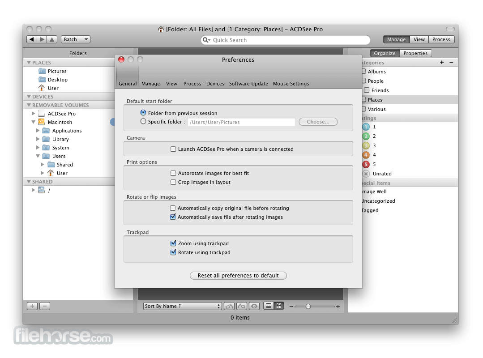This screenshot has height=358, width=483.
Task: Click the Quick Search input field
Action: click(285, 40)
